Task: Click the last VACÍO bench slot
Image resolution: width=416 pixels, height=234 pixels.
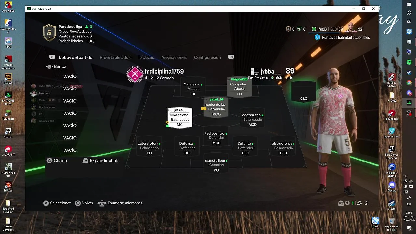Action: [x=70, y=150]
